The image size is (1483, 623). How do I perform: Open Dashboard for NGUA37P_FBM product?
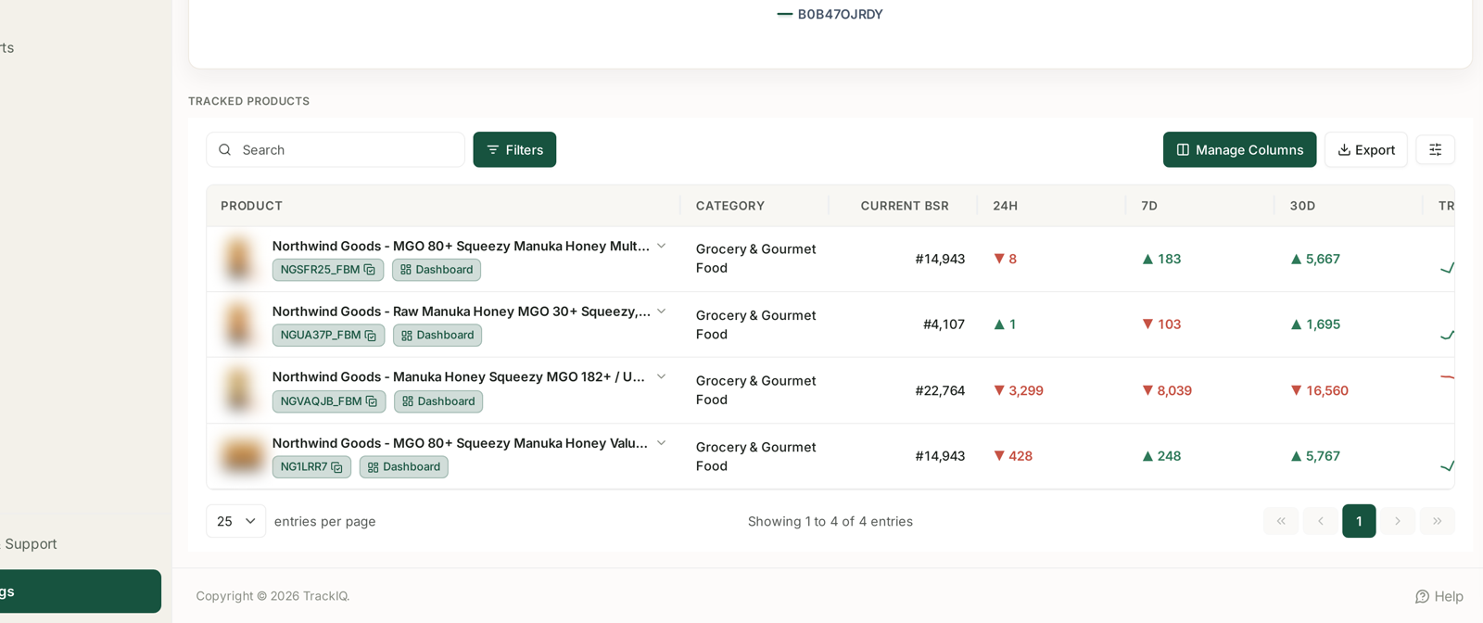[437, 336]
